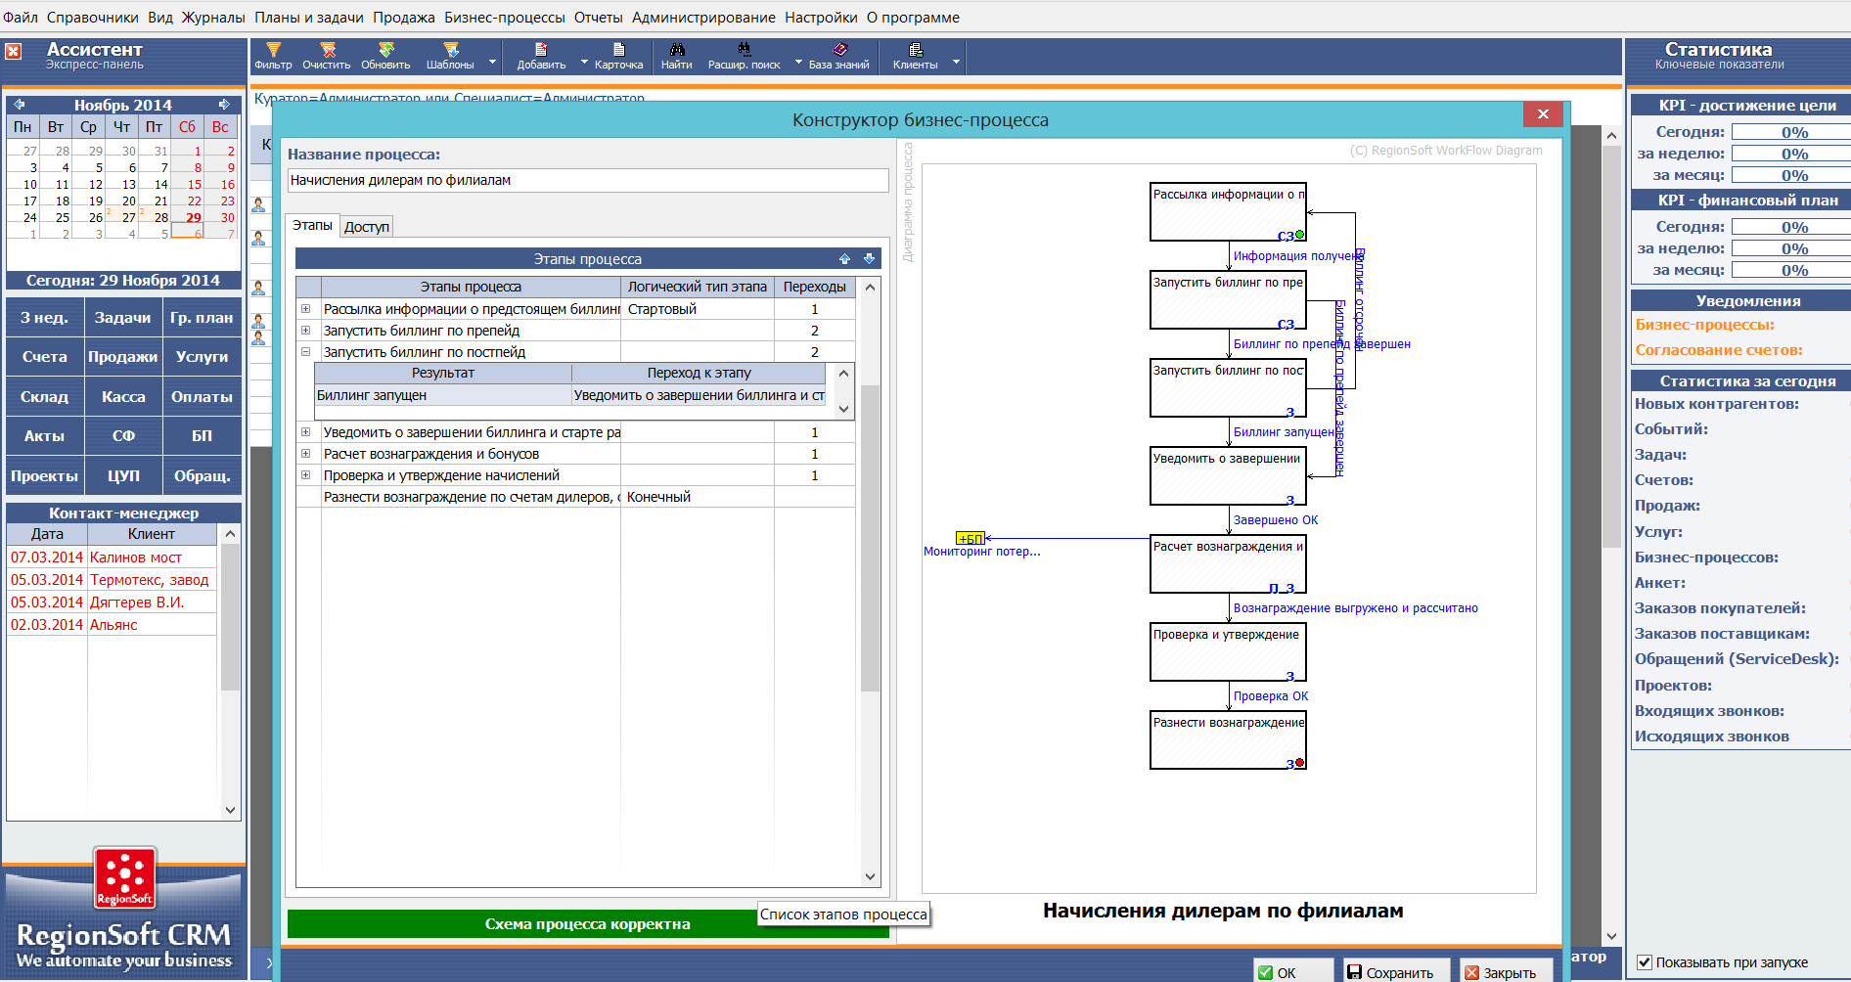Open the ЦУП assistant button
This screenshot has height=982, width=1851.
(x=123, y=476)
